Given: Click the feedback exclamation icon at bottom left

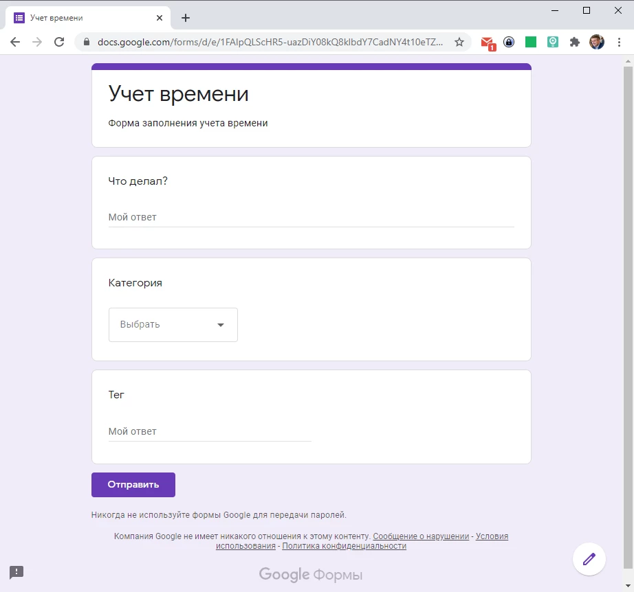Looking at the screenshot, I should 17,571.
